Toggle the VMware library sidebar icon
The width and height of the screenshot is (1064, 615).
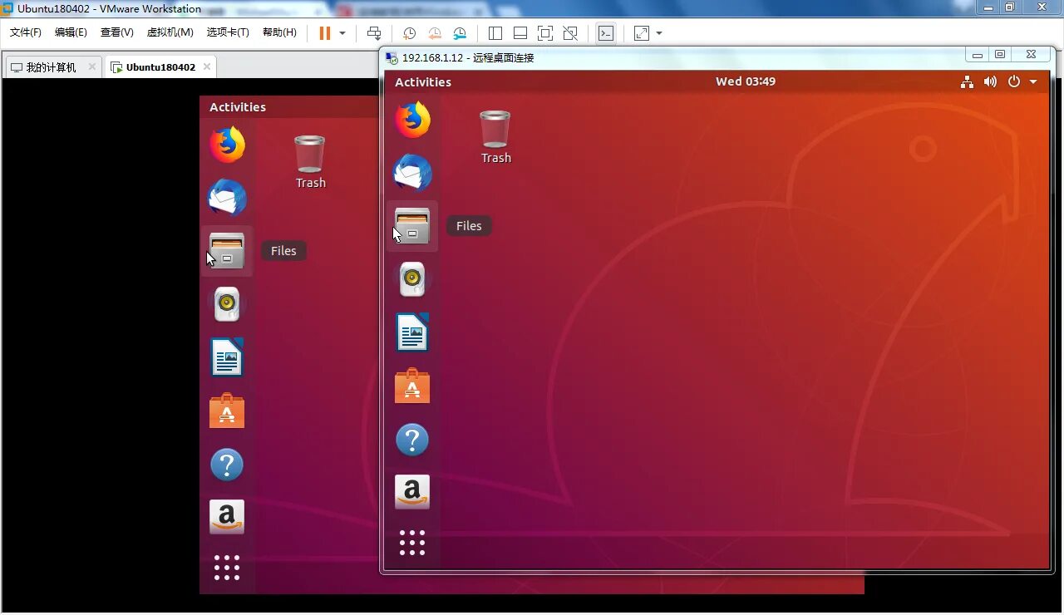point(495,33)
